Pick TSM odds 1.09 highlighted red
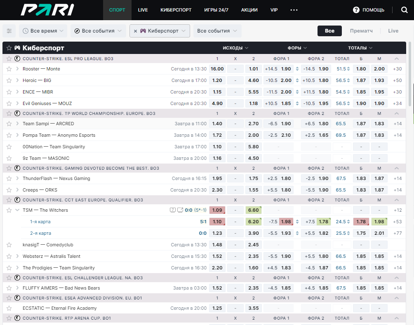Viewport: 414px width, 325px height. pyautogui.click(x=217, y=210)
